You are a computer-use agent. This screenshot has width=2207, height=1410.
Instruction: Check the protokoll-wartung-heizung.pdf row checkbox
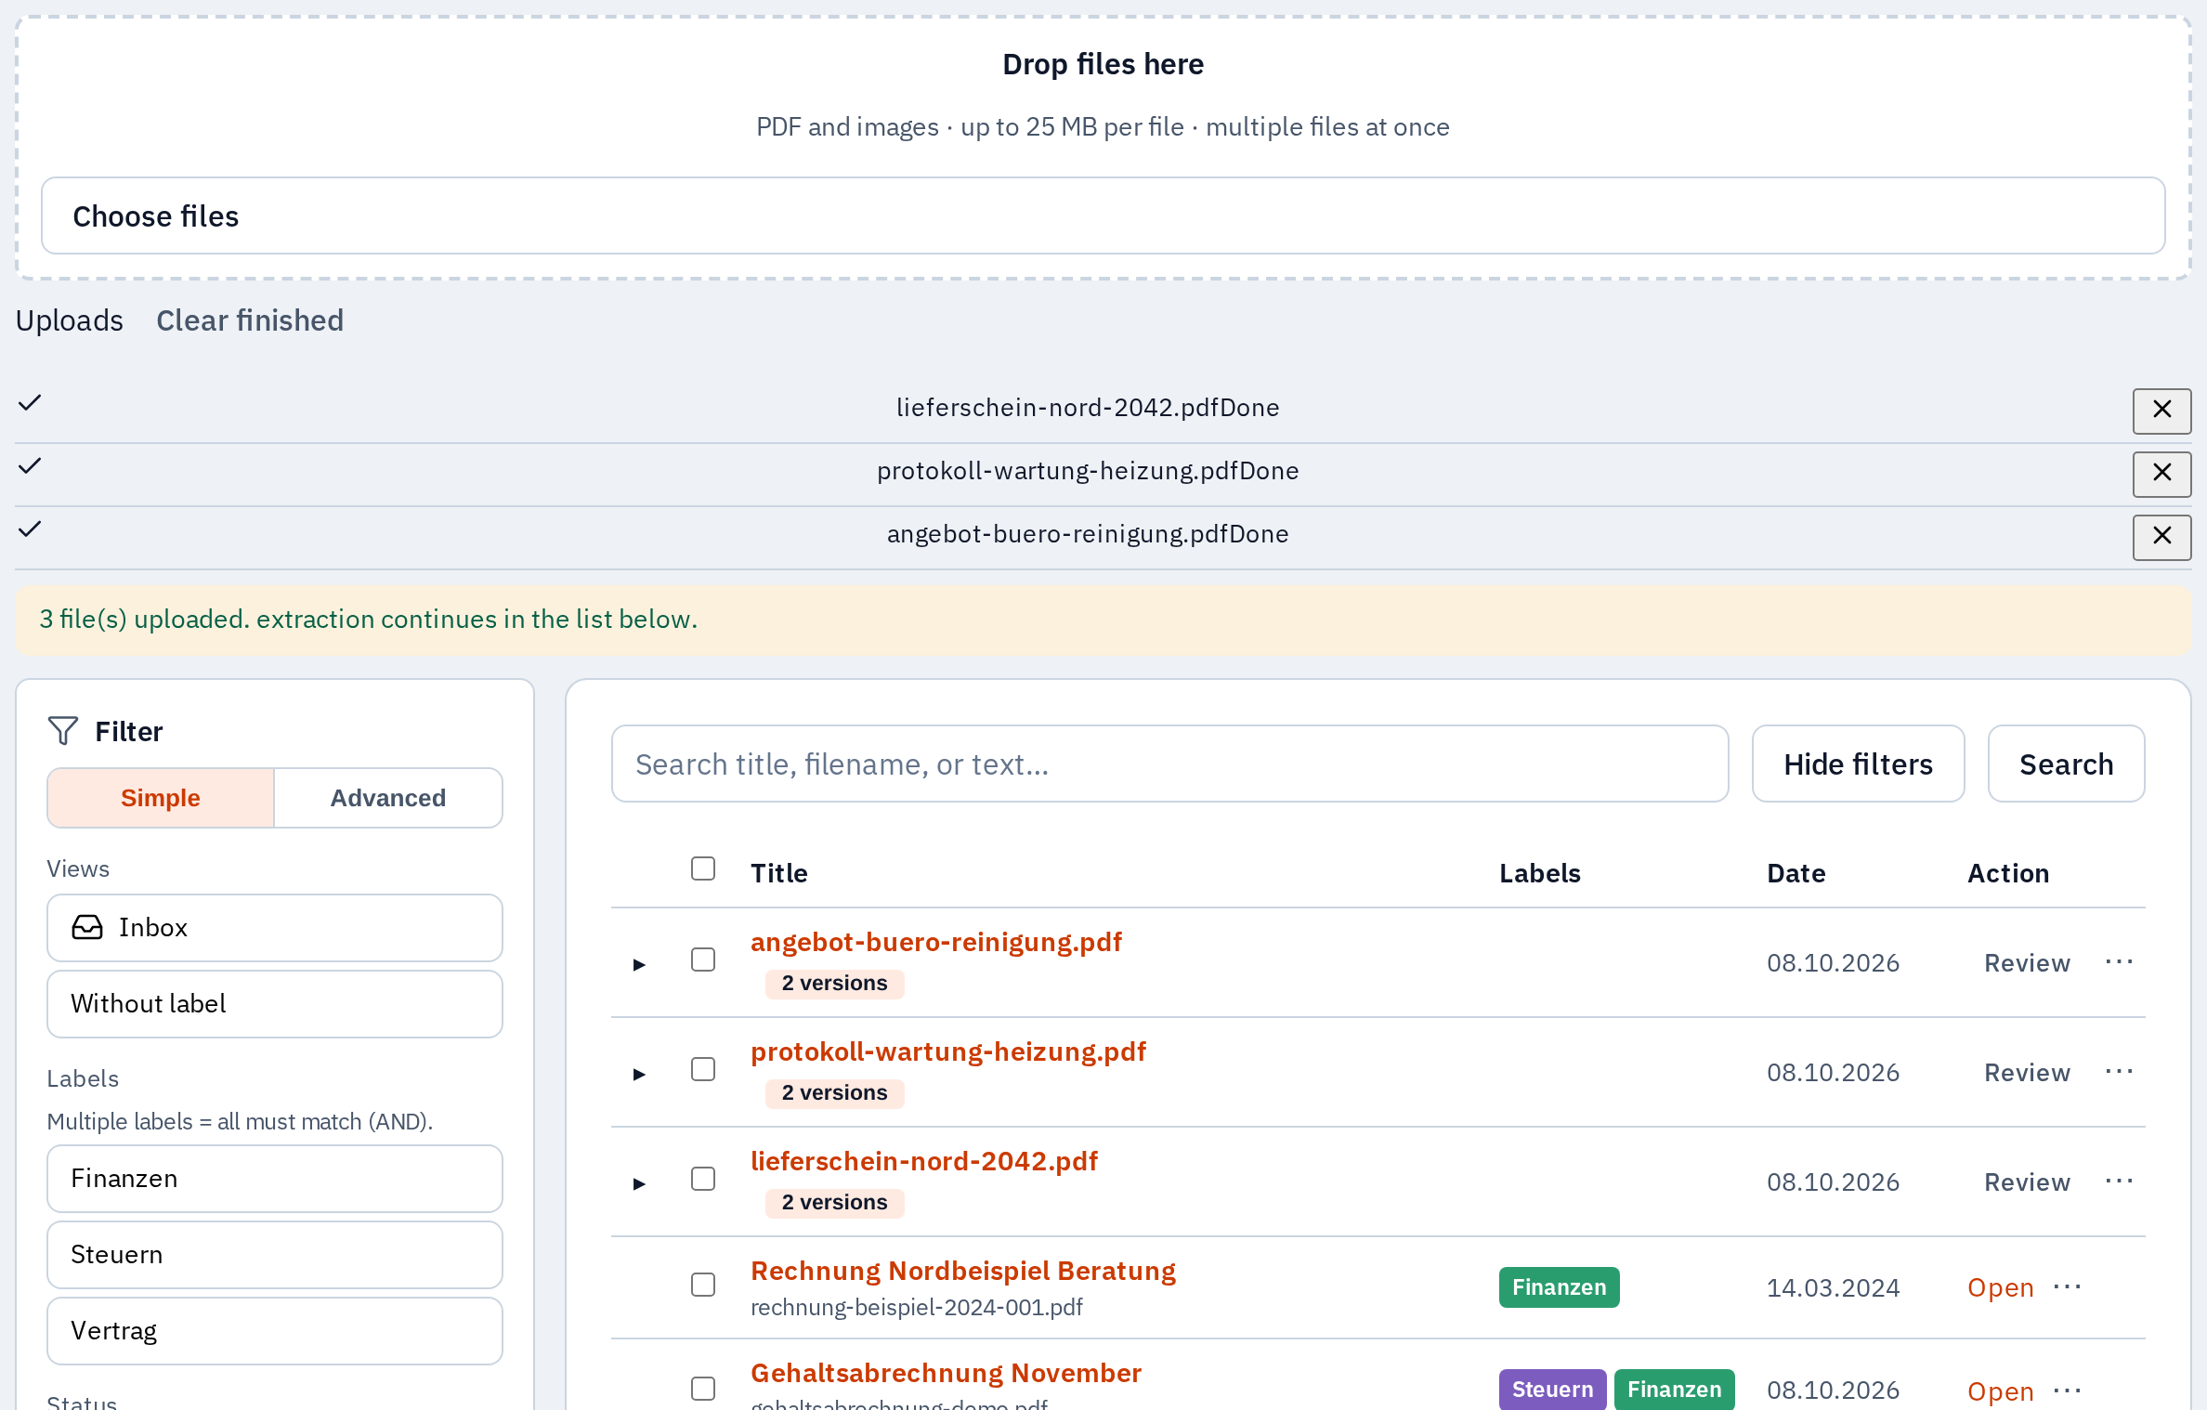pyautogui.click(x=703, y=1069)
